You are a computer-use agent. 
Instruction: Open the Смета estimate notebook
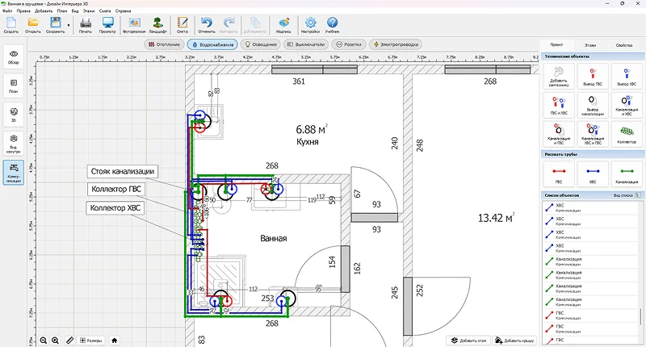tap(182, 25)
